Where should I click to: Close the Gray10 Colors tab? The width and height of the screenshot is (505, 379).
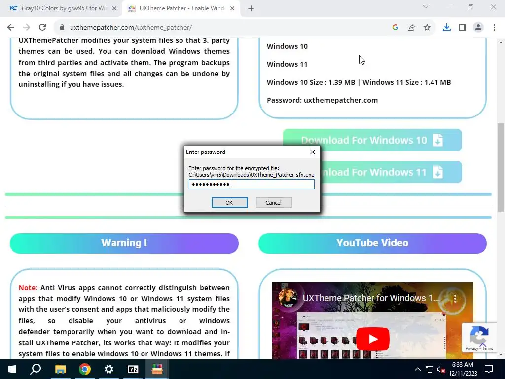(114, 8)
